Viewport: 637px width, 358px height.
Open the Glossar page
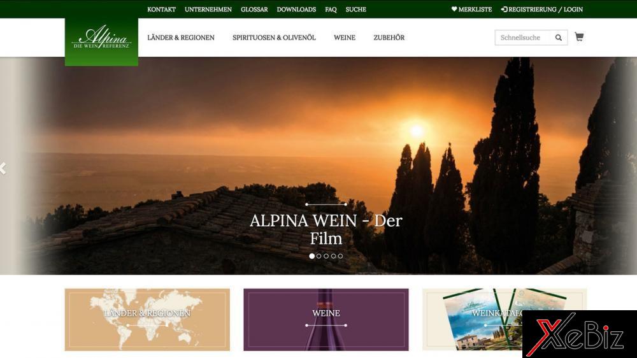(x=254, y=9)
